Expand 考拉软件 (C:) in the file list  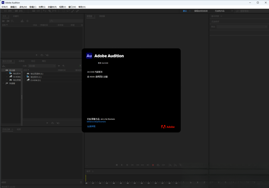(x=24, y=77)
